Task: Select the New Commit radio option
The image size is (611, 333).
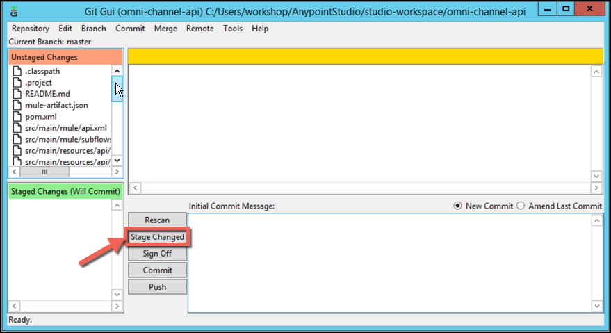Action: pyautogui.click(x=483, y=206)
